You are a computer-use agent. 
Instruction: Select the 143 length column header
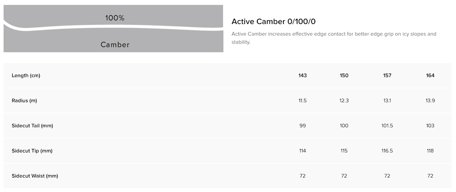(303, 76)
